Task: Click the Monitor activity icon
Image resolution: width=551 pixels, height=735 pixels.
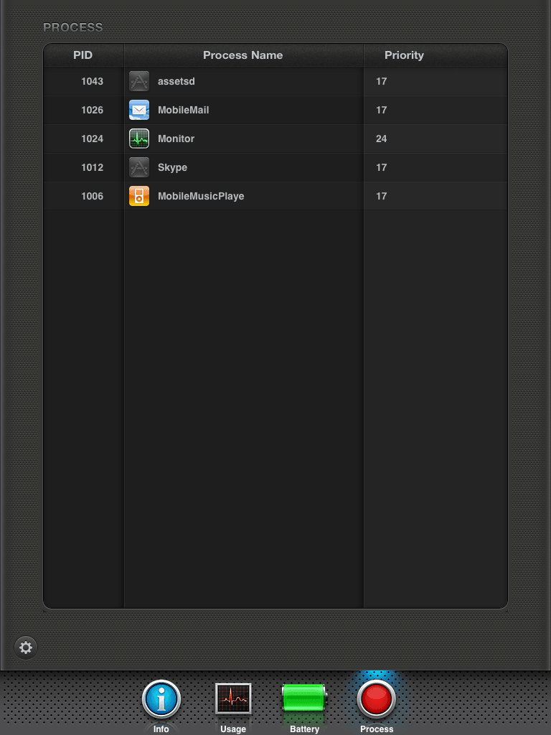Action: (139, 139)
